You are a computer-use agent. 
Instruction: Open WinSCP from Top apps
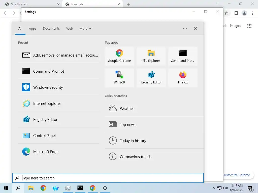point(119,78)
